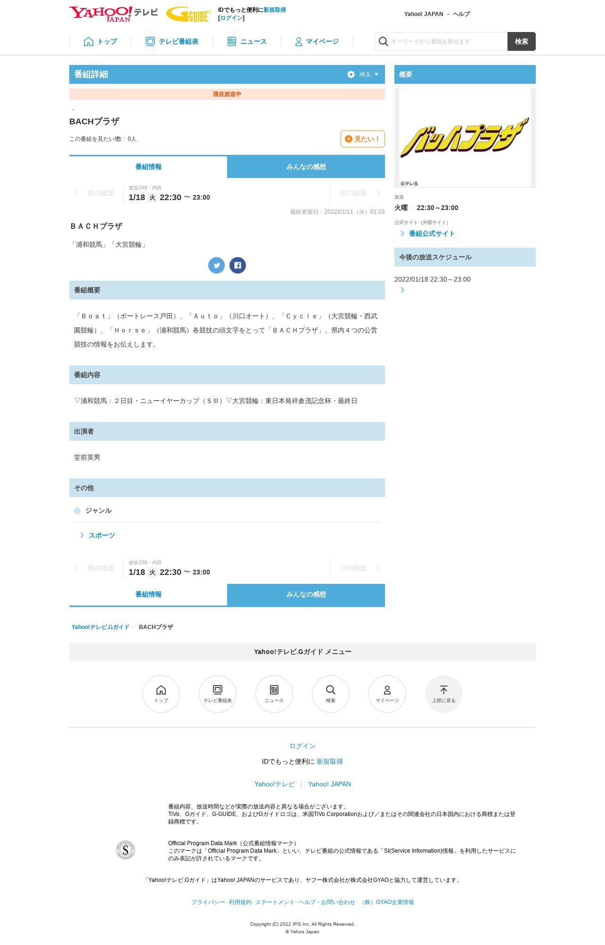Open 利用規約 footer link
This screenshot has height=945, width=605.
click(x=240, y=902)
